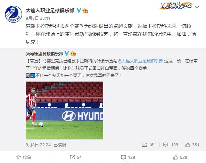206x163 pixels.
Task: Repost the main post showing 54
Action: [76, 157]
